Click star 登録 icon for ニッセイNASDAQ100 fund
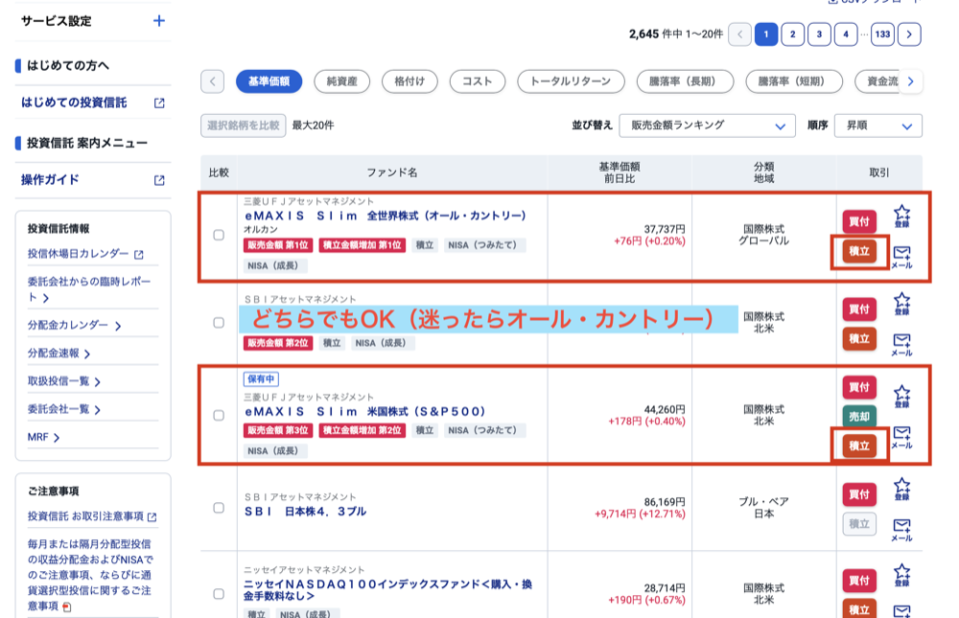The width and height of the screenshot is (959, 618). coord(902,575)
